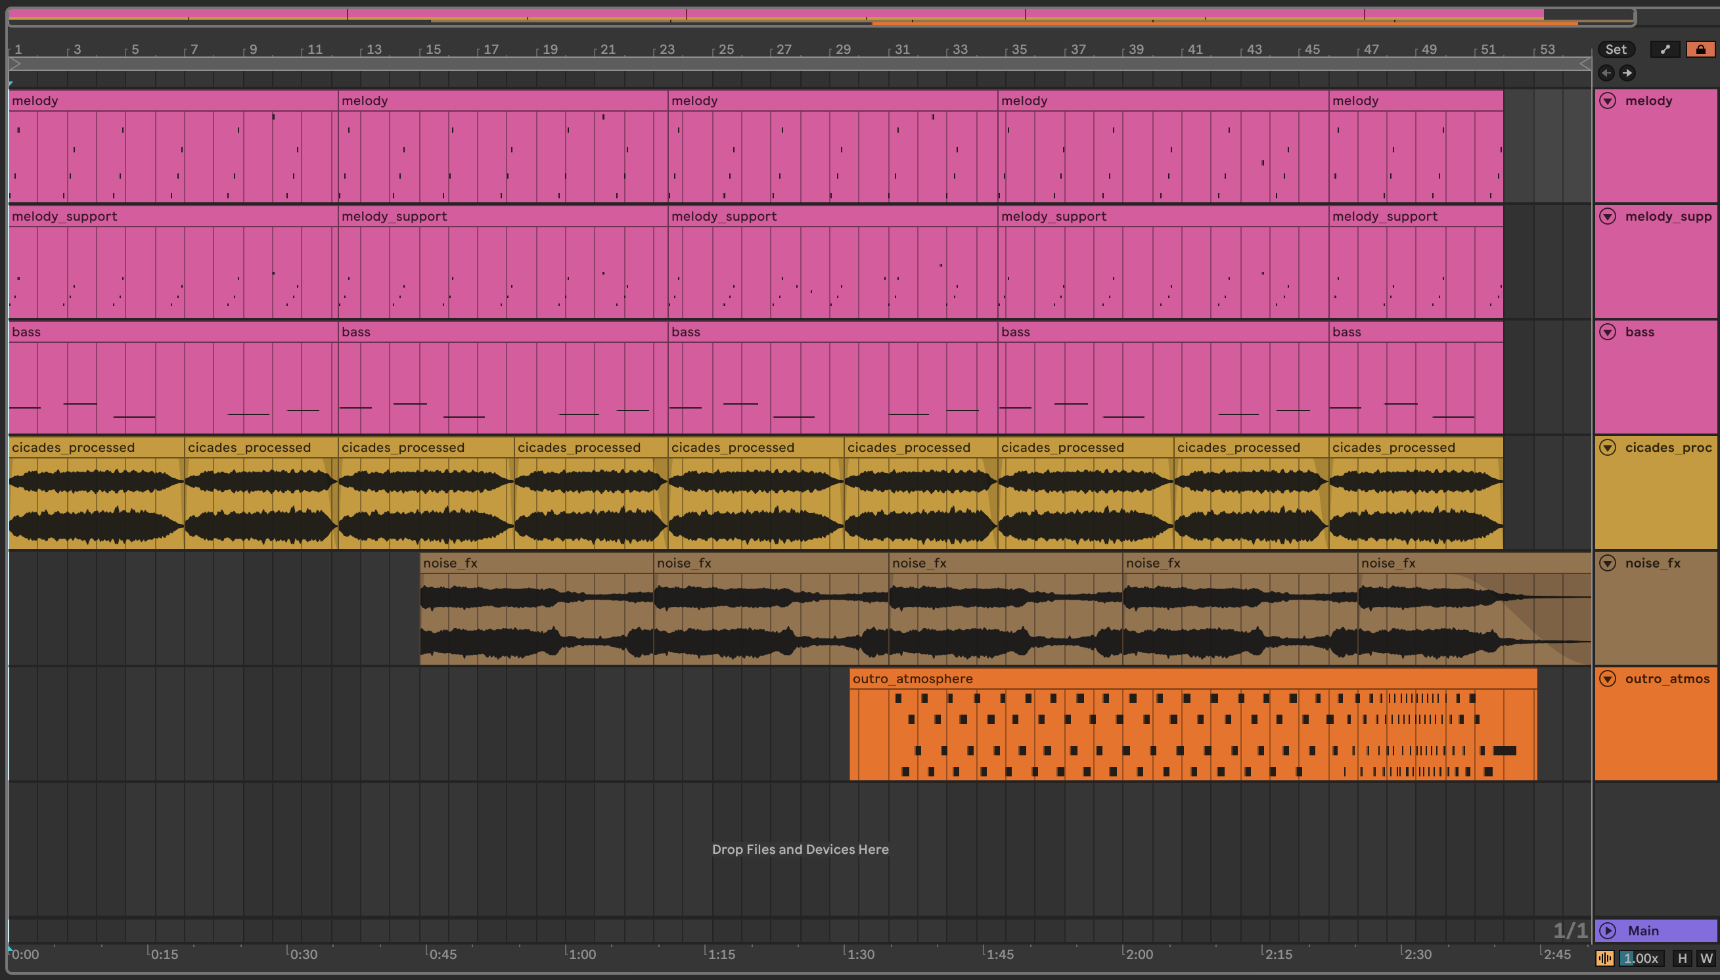
Task: Fold the cicades_proc track triangle
Action: 1608,447
